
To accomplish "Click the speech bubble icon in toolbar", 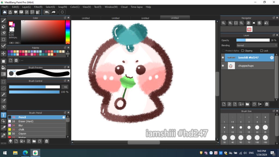I will pos(16,12).
